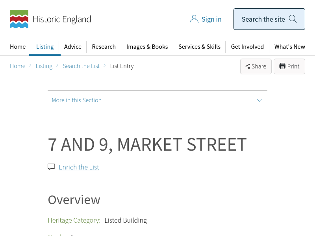Open the Advice menu item

[x=73, y=47]
